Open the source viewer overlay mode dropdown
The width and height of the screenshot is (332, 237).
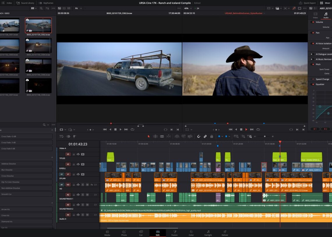tap(63, 130)
